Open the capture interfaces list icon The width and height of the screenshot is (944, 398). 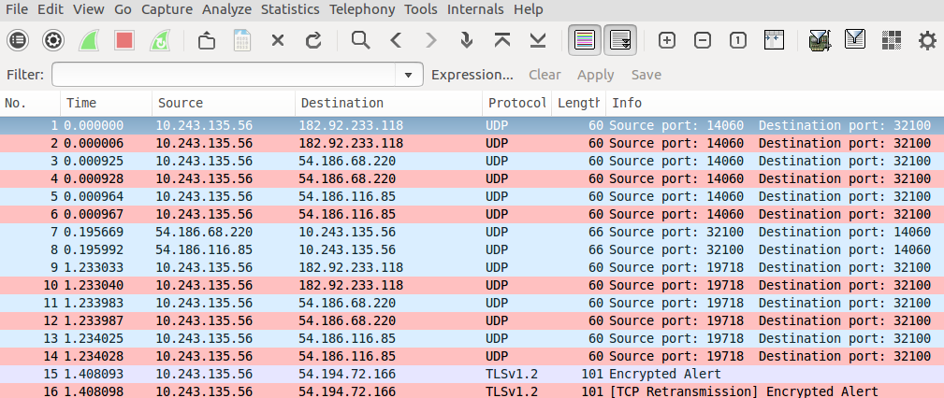[18, 40]
